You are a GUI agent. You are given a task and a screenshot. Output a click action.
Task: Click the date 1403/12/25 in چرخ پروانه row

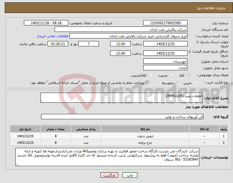(25, 143)
